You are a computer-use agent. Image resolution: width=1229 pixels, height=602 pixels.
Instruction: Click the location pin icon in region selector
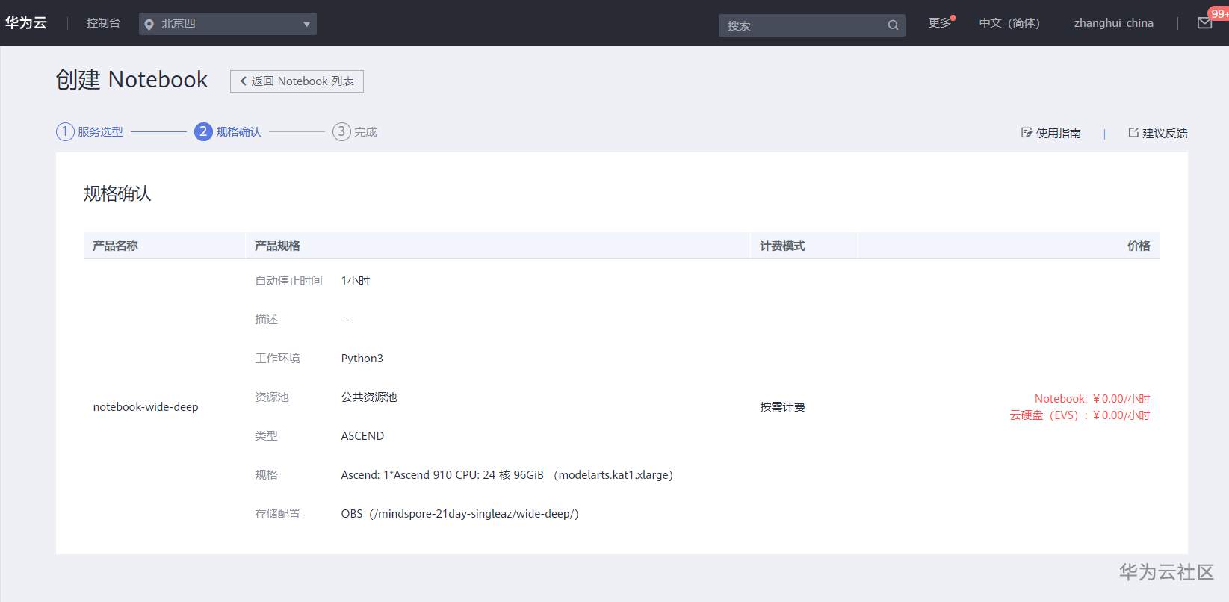point(149,25)
